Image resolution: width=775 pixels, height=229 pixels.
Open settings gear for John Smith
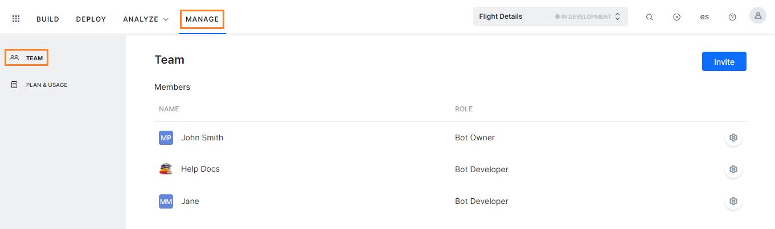733,138
